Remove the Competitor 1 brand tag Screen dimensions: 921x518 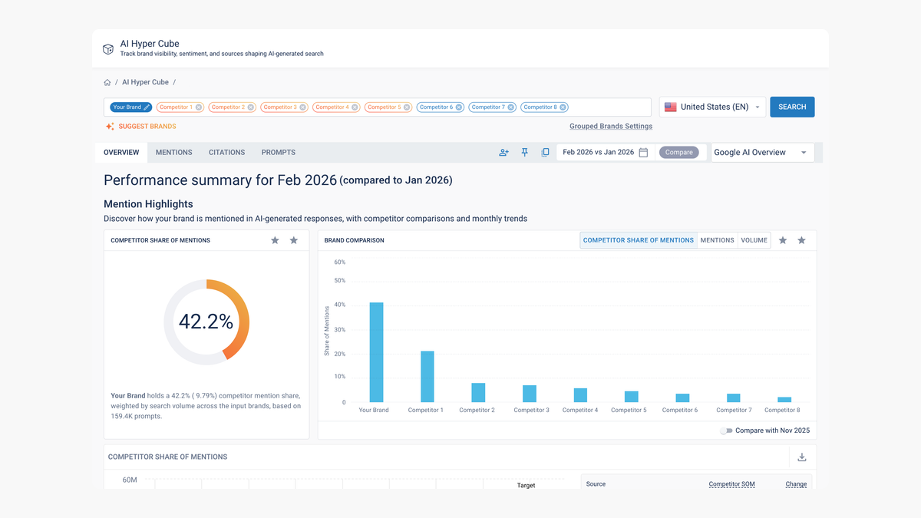pyautogui.click(x=199, y=107)
